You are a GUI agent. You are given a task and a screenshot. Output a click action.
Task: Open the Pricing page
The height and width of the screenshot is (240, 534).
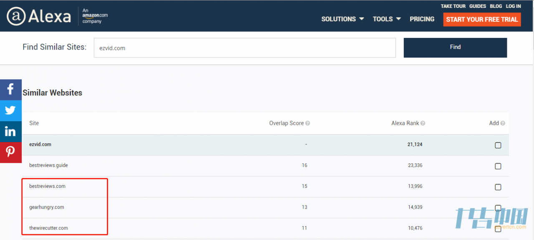[422, 19]
